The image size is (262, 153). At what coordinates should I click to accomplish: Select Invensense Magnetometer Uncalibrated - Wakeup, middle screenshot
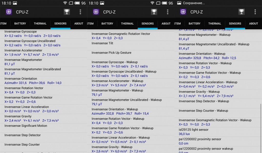[131, 102]
